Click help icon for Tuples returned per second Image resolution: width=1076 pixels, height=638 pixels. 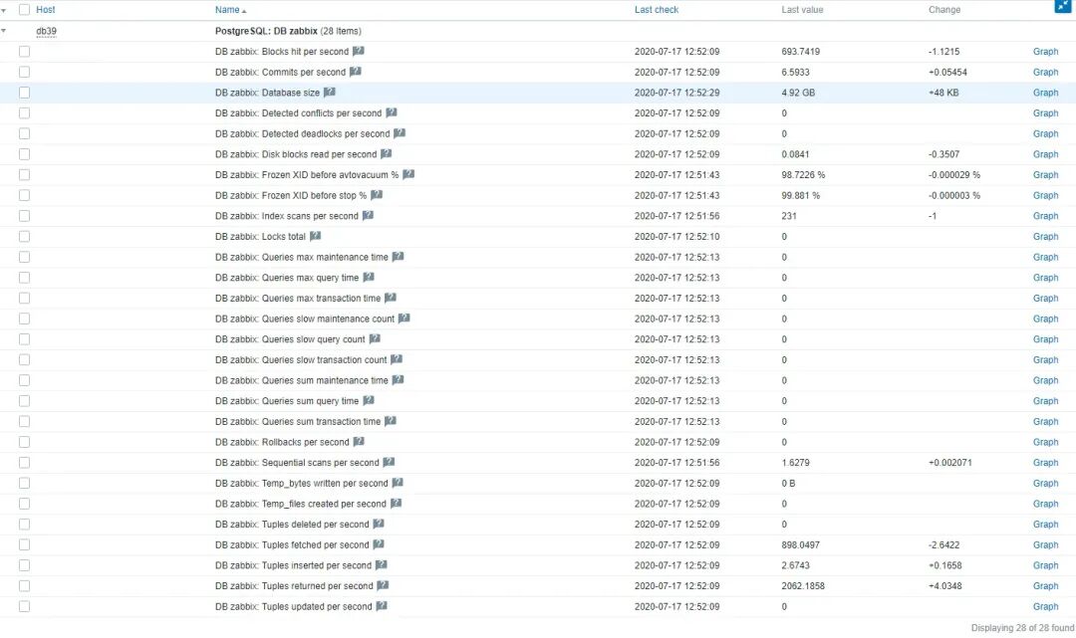(x=383, y=585)
